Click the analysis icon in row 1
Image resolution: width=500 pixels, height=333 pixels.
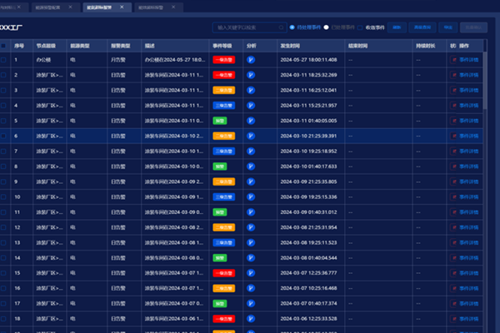pyautogui.click(x=251, y=61)
